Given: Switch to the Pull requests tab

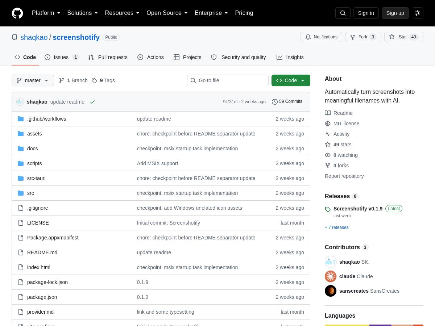Looking at the screenshot, I should coord(108,57).
